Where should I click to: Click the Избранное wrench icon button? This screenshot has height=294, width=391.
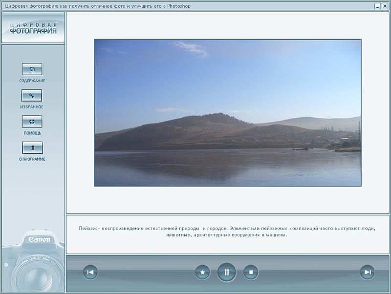(32, 95)
